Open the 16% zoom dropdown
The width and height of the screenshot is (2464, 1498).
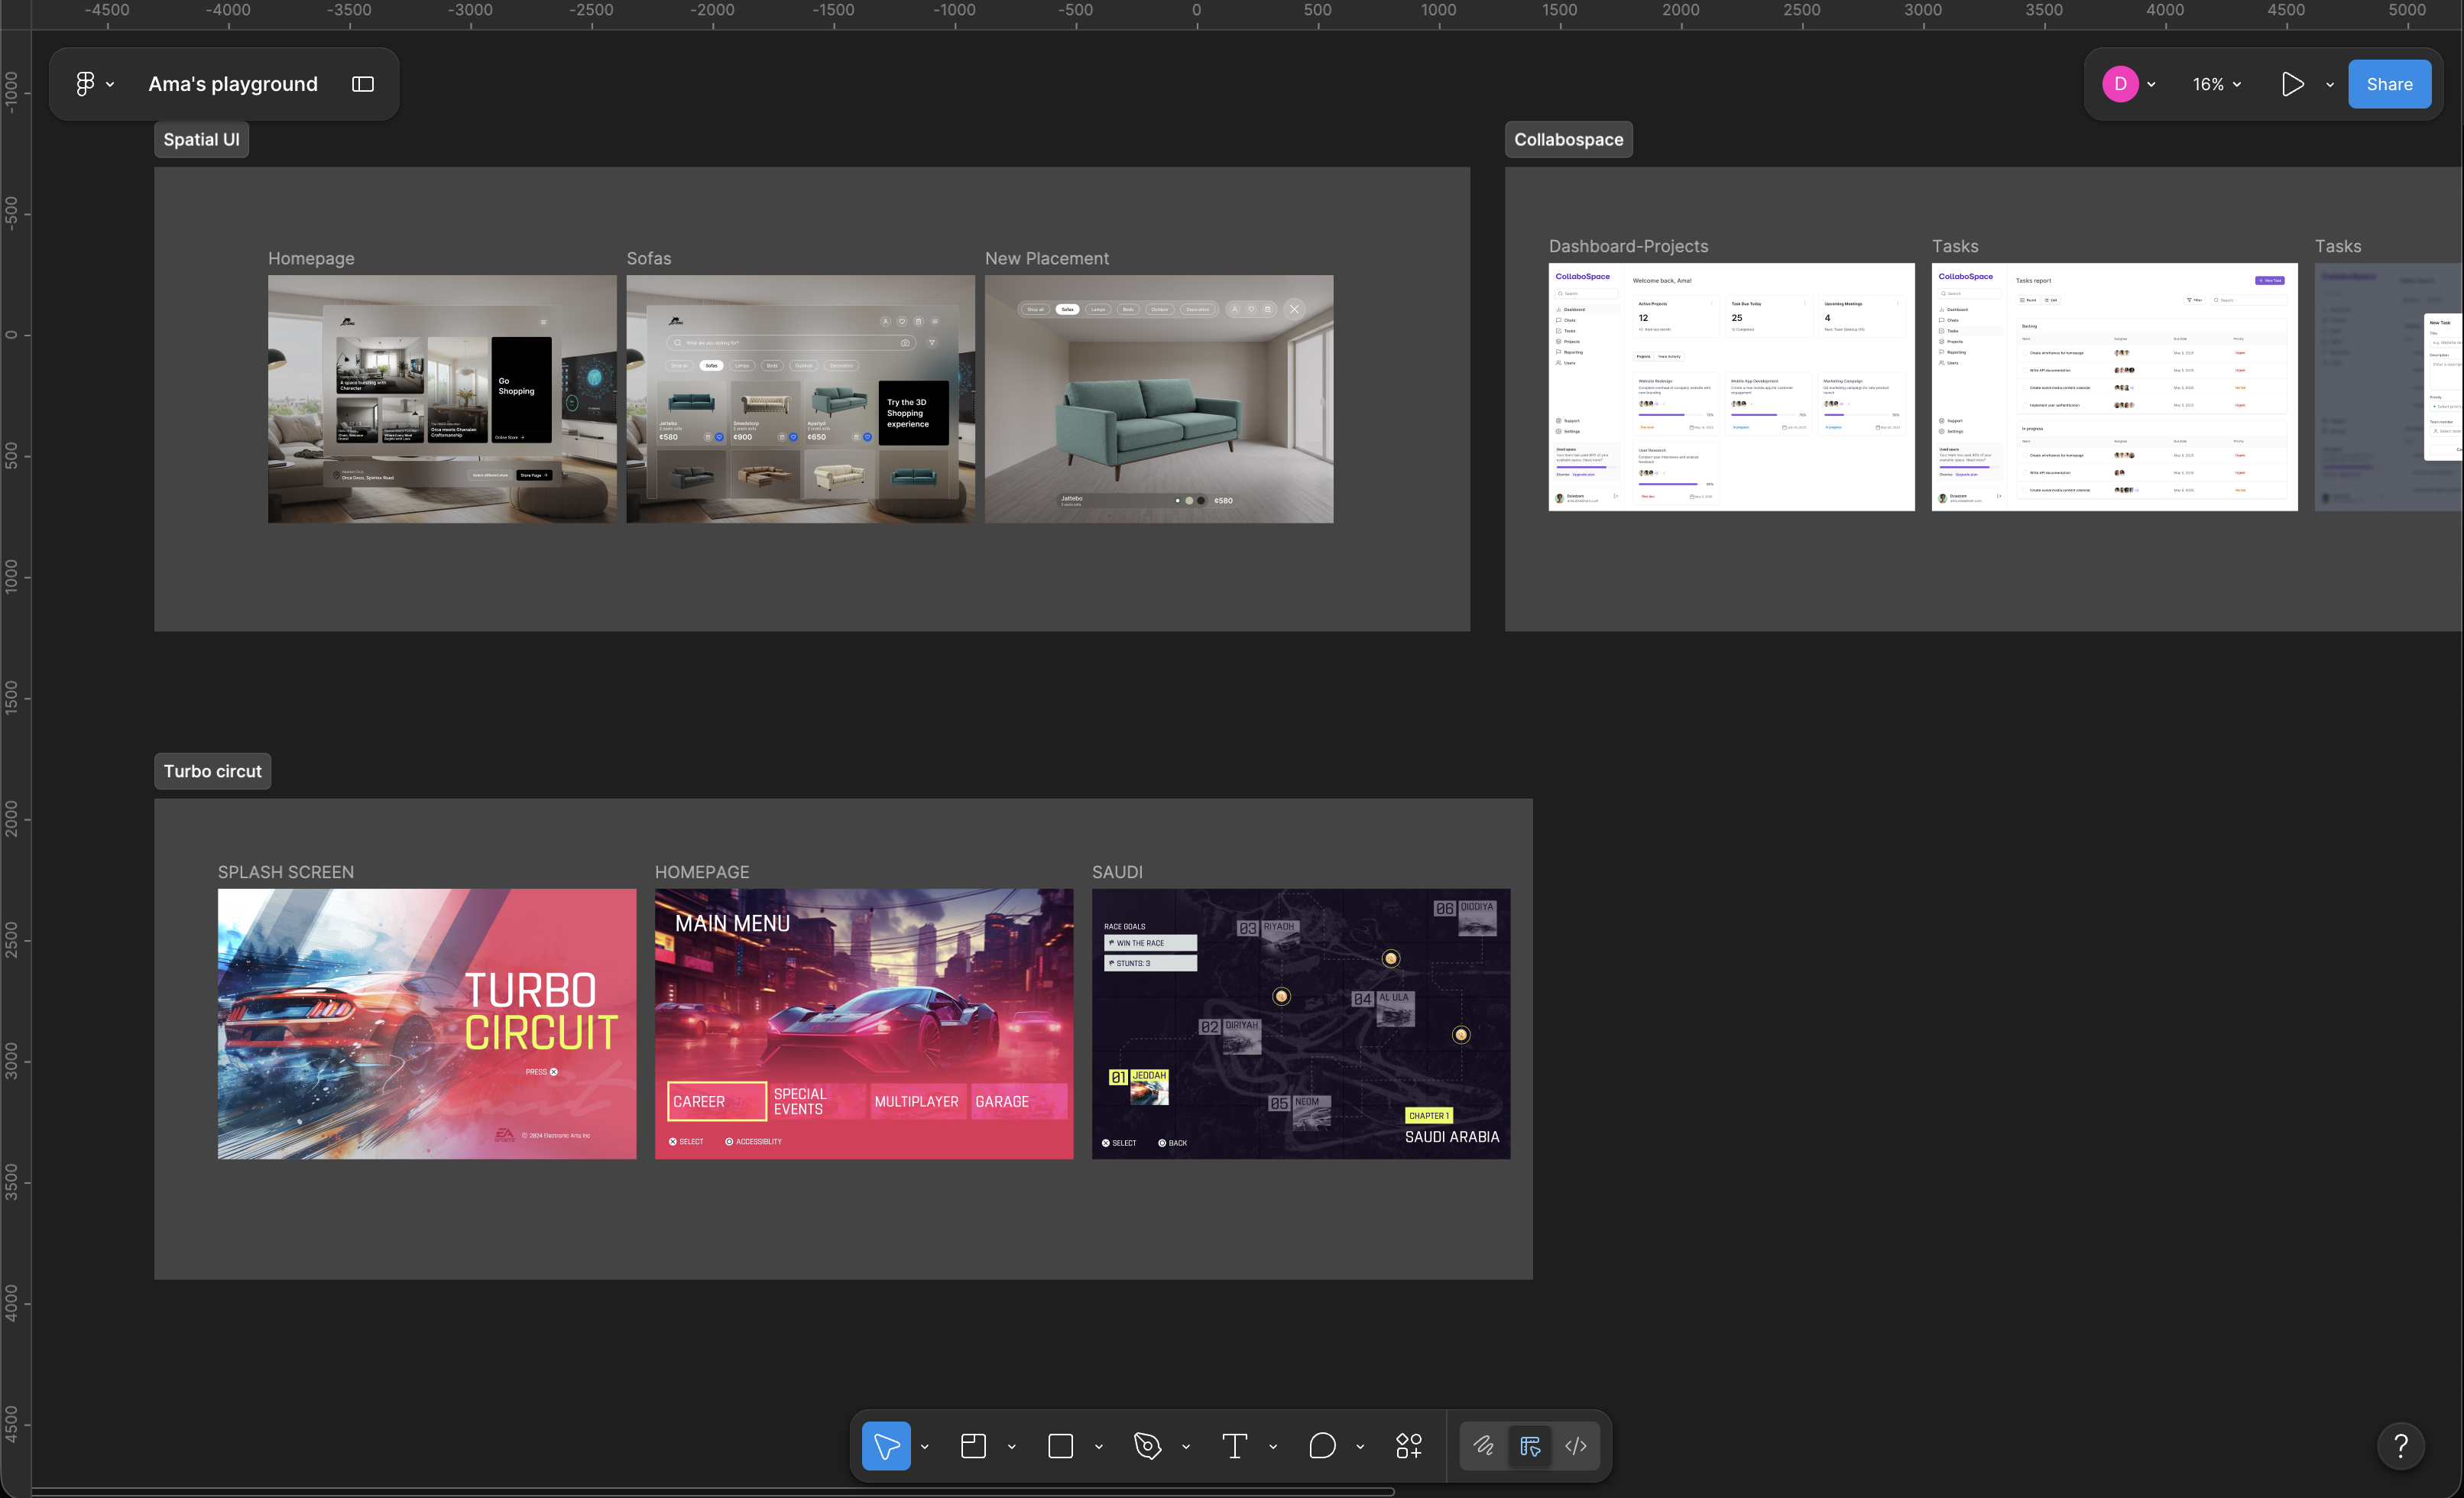click(2216, 85)
